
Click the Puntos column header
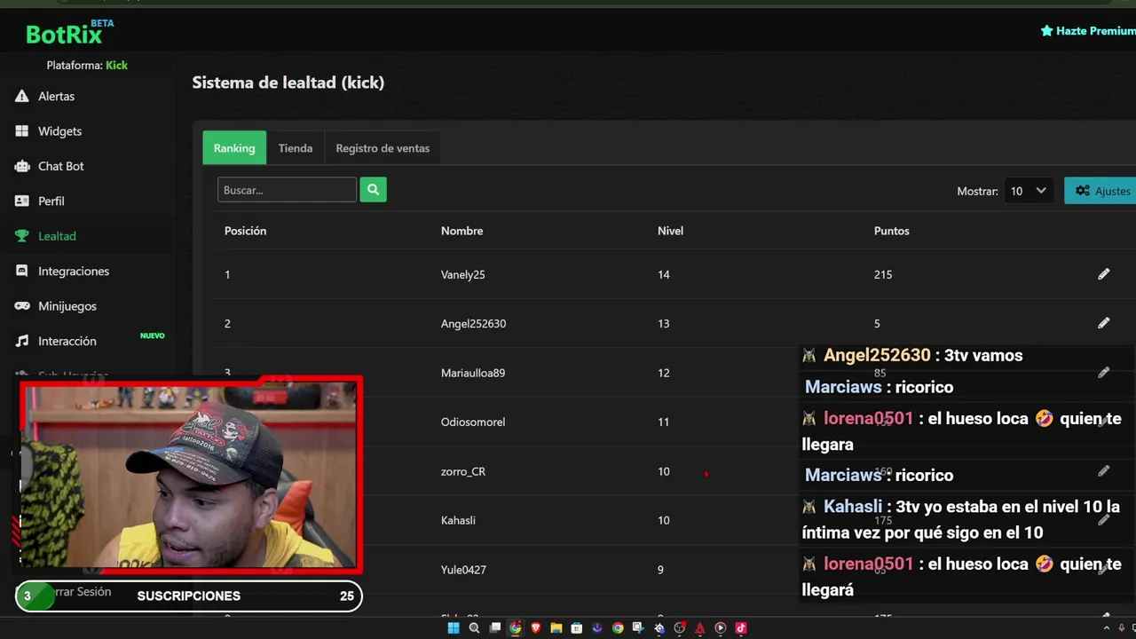coord(891,231)
